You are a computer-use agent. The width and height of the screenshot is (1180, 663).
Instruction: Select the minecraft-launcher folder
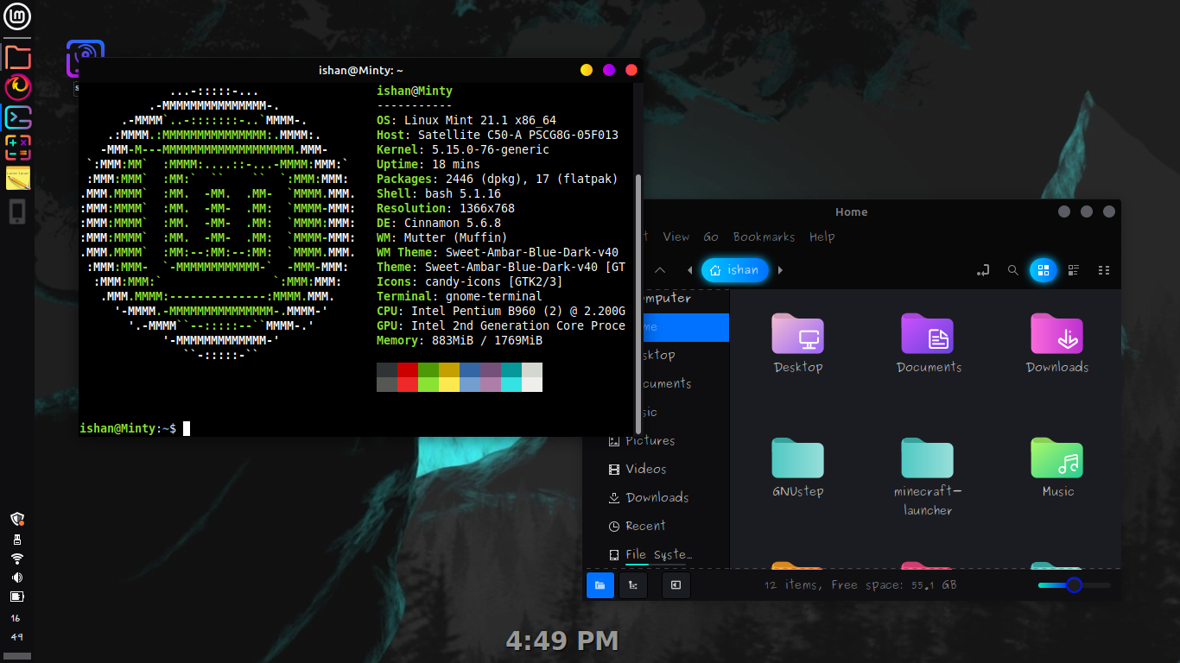click(928, 477)
